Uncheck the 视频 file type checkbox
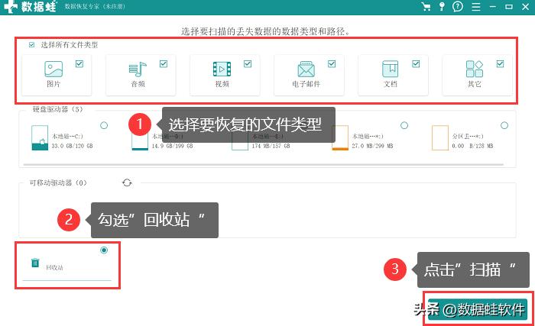 248,64
